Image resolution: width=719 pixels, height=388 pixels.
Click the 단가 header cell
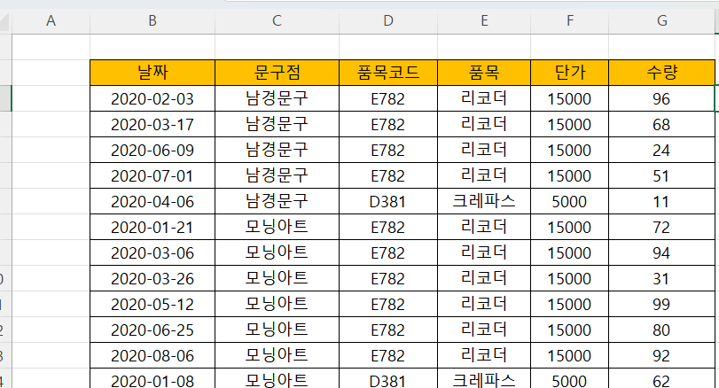tap(569, 73)
